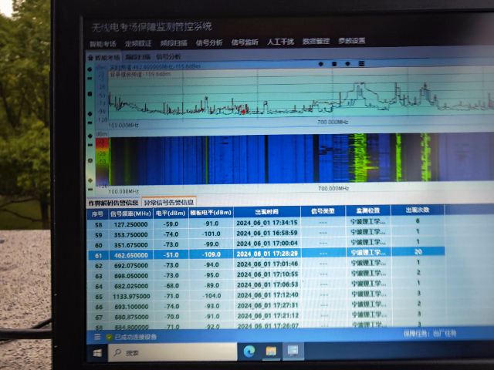Click the rightmost square icon above spectrum chart
Screen dimensions: 494x370
(360, 63)
